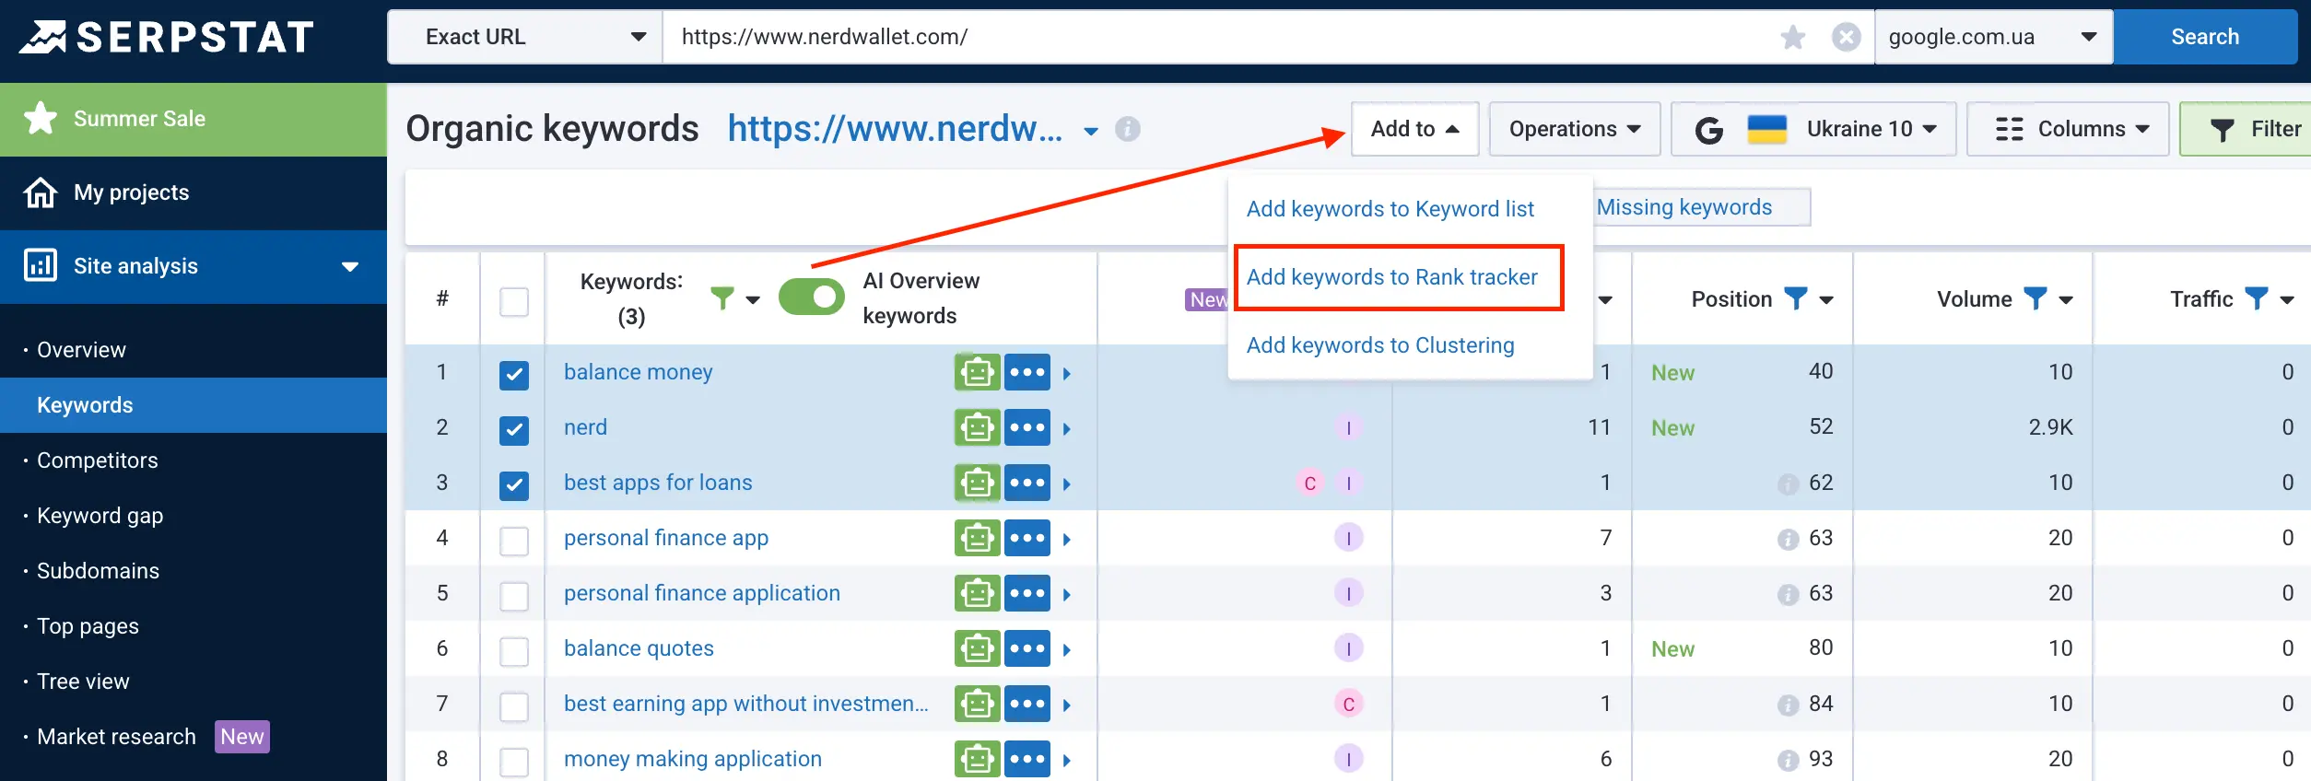Click the info icon beside Organic keywords title
Image resolution: width=2311 pixels, height=781 pixels.
pyautogui.click(x=1128, y=129)
